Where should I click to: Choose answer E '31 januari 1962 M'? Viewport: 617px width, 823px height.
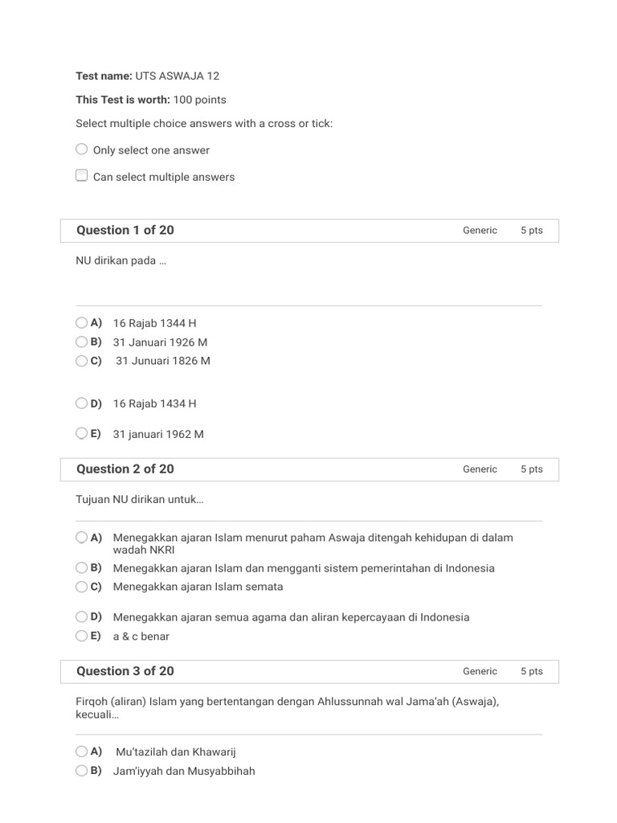point(81,433)
